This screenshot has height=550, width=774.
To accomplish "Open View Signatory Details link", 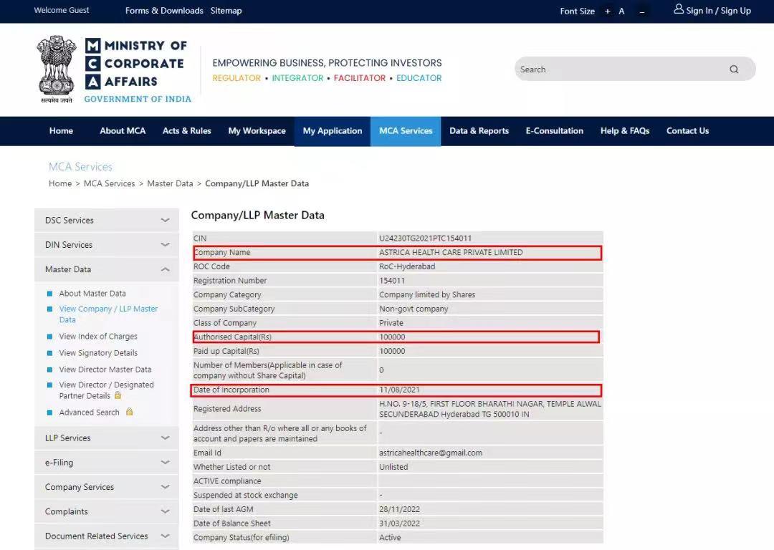I will coord(98,353).
